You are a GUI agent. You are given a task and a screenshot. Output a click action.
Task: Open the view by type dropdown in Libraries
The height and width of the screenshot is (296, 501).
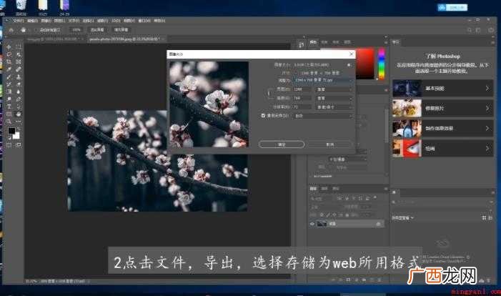coord(402,218)
